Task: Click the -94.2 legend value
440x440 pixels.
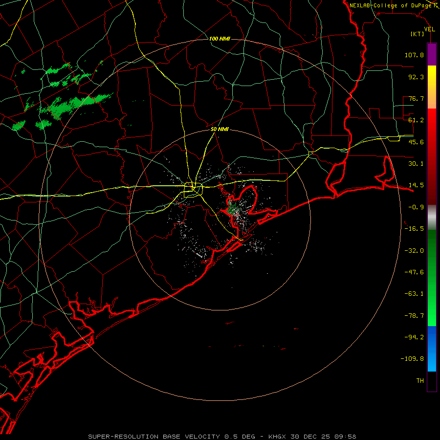Action: (414, 337)
